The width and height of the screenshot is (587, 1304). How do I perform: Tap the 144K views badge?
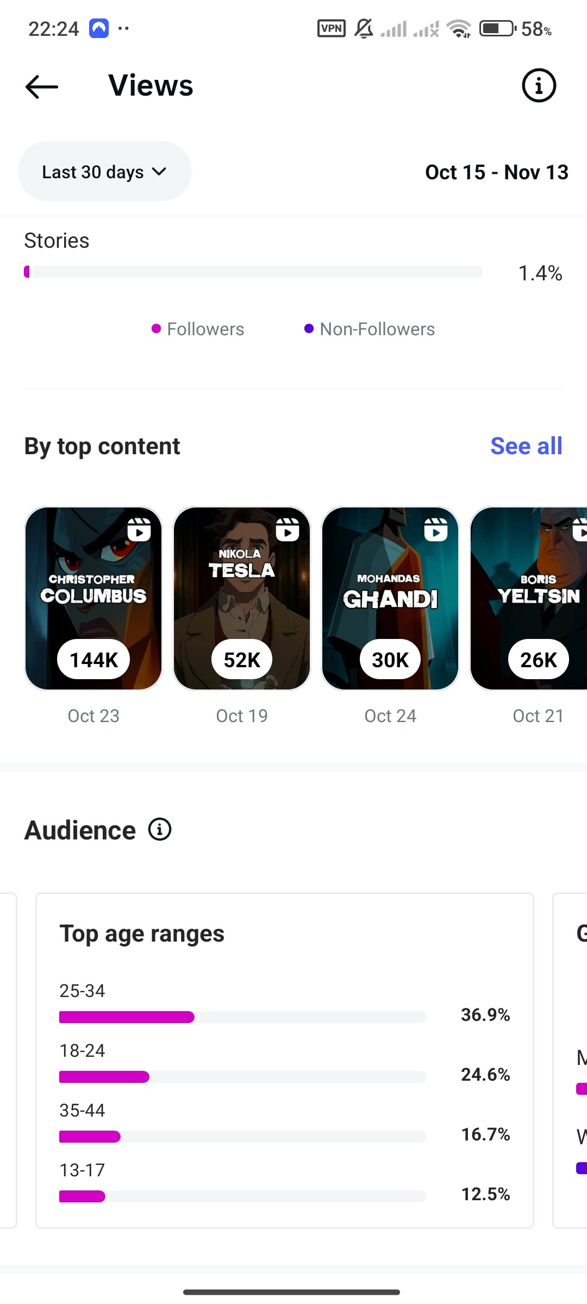(93, 660)
